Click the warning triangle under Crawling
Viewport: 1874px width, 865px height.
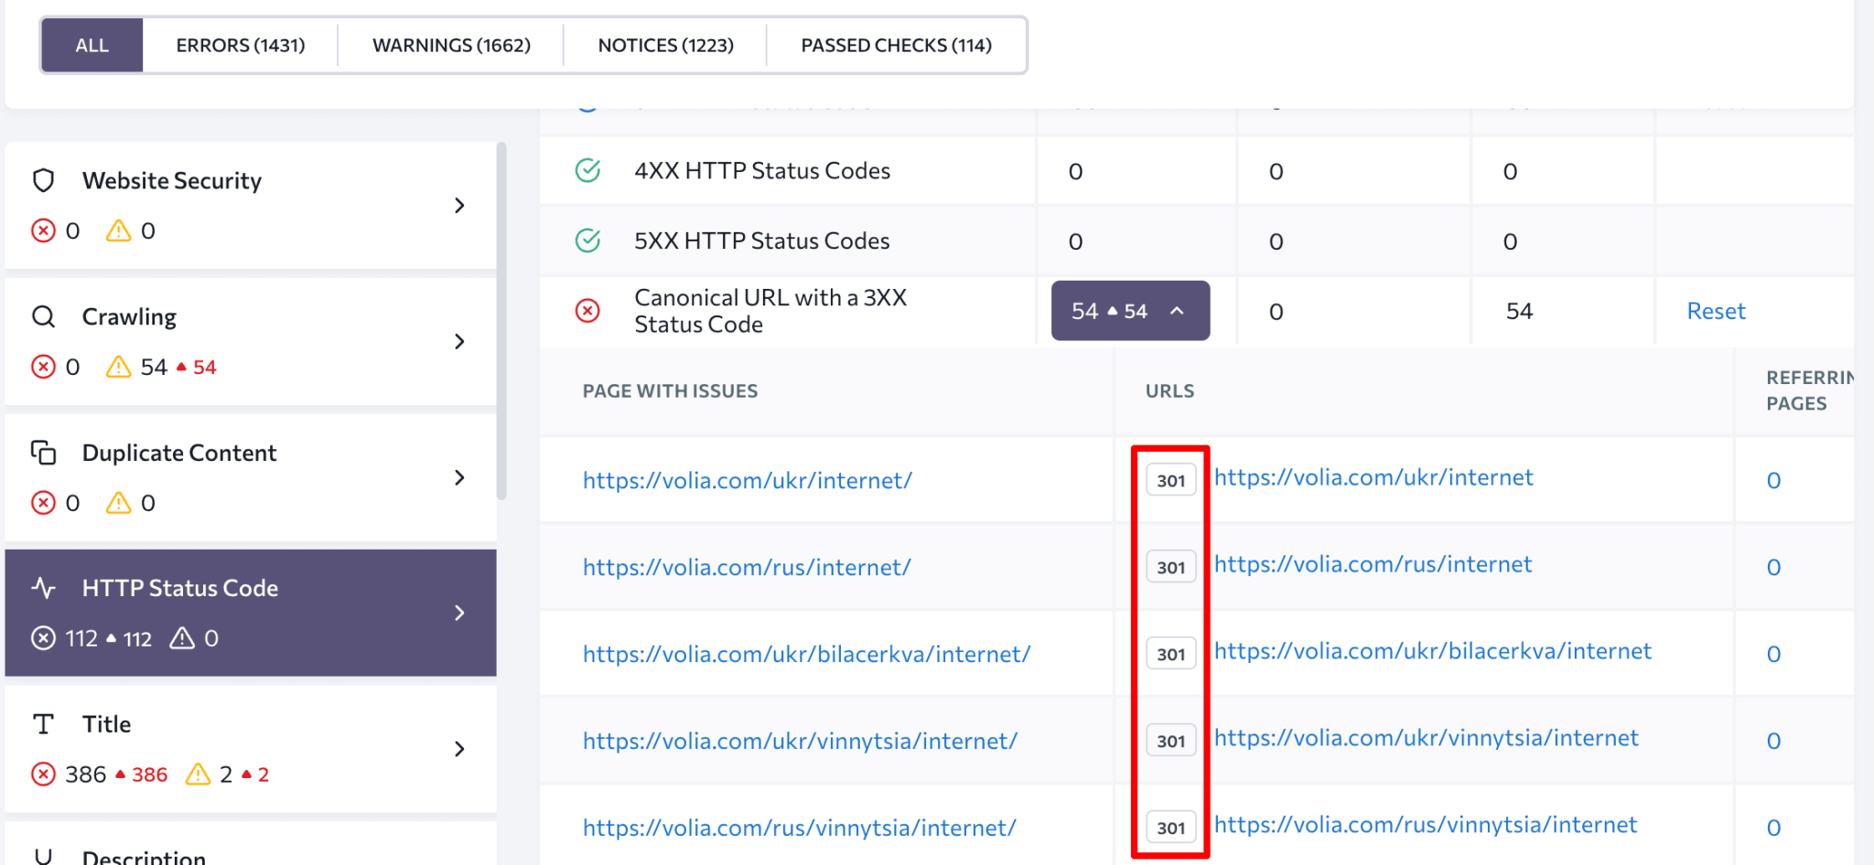tap(117, 366)
